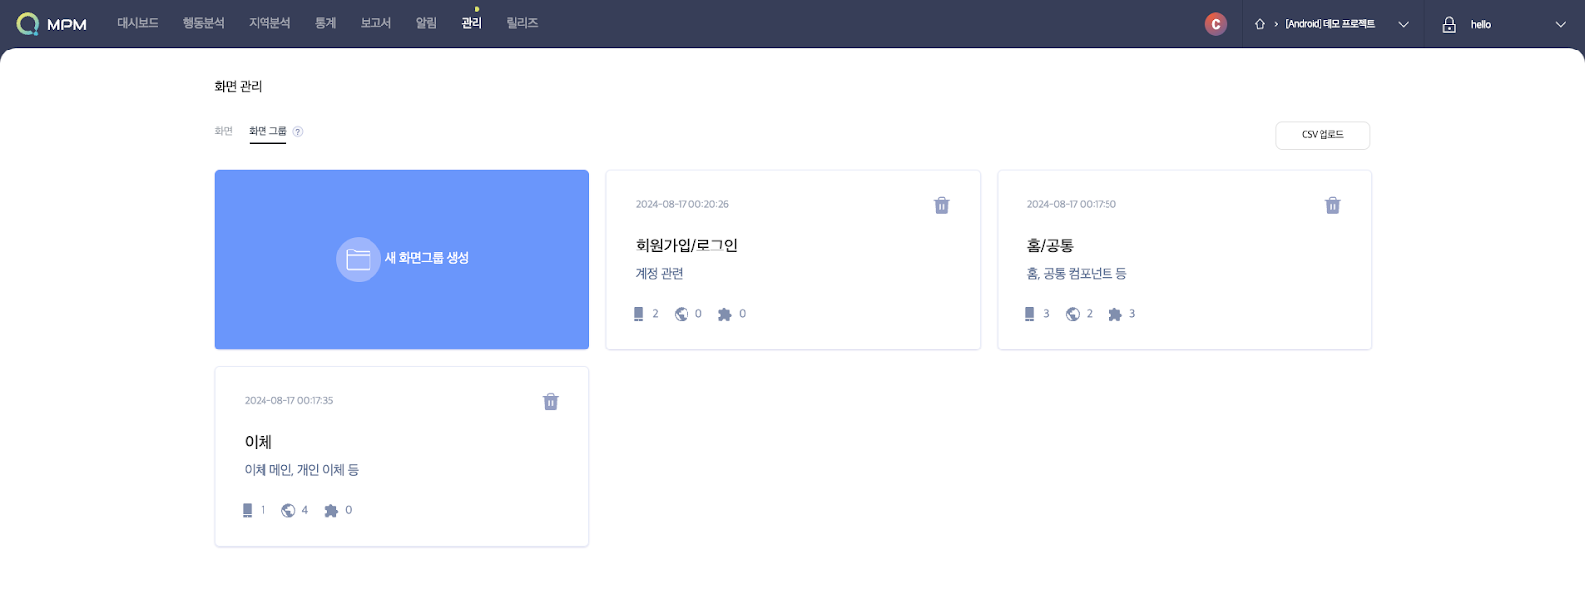Image resolution: width=1585 pixels, height=599 pixels.
Task: Switch to the 화면 tab
Action: pyautogui.click(x=224, y=131)
